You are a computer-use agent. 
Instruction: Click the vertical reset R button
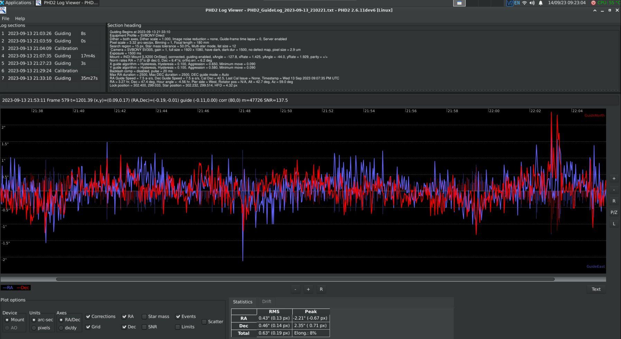click(x=614, y=201)
